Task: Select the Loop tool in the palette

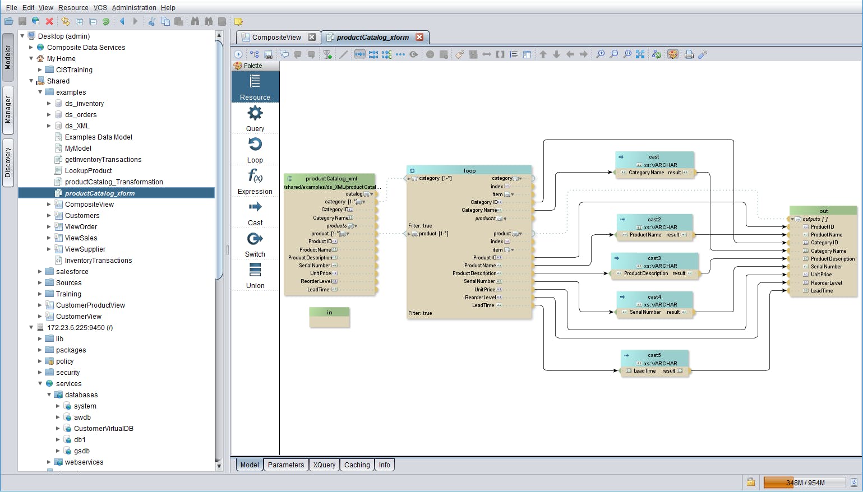Action: coord(255,150)
